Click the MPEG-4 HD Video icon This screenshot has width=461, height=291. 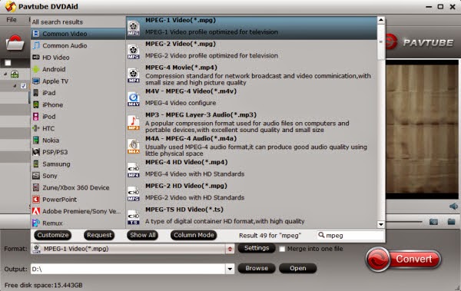click(134, 170)
